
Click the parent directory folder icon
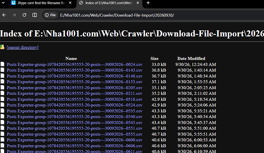pos(2,47)
